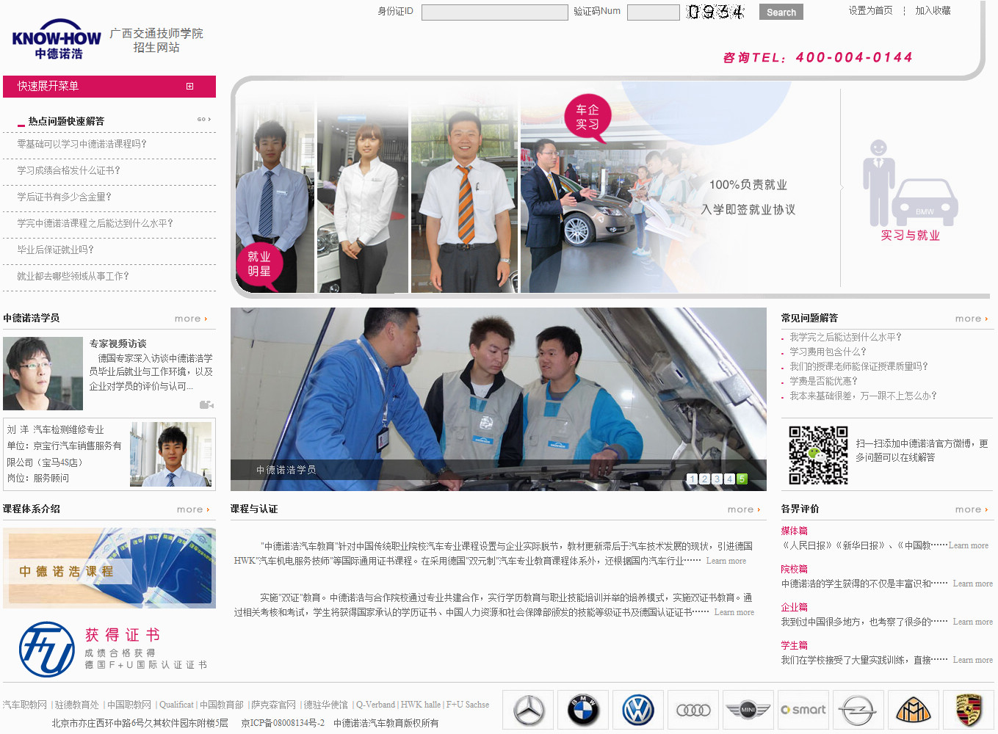
Task: Open Learn more under 课程与认证
Action: tap(726, 561)
